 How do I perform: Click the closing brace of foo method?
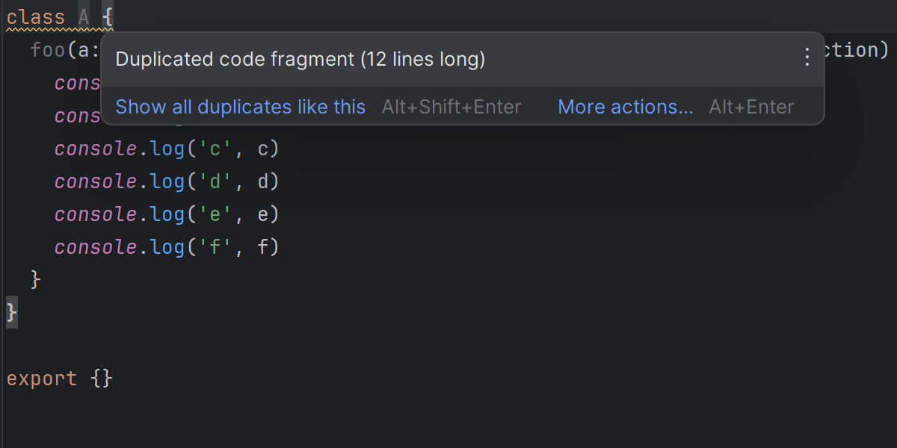35,280
